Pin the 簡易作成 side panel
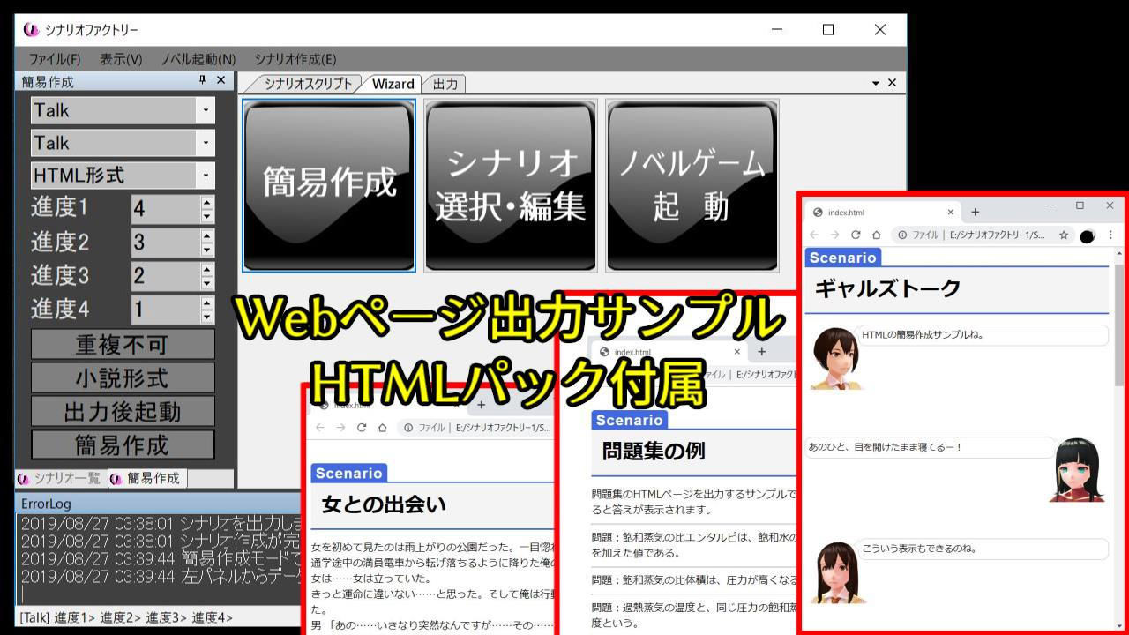This screenshot has height=635, width=1129. click(203, 80)
